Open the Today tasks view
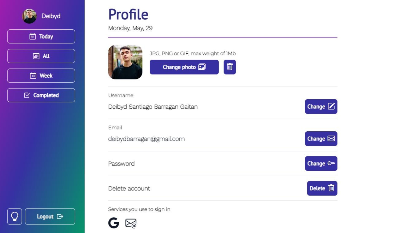407x233 pixels. pos(41,36)
